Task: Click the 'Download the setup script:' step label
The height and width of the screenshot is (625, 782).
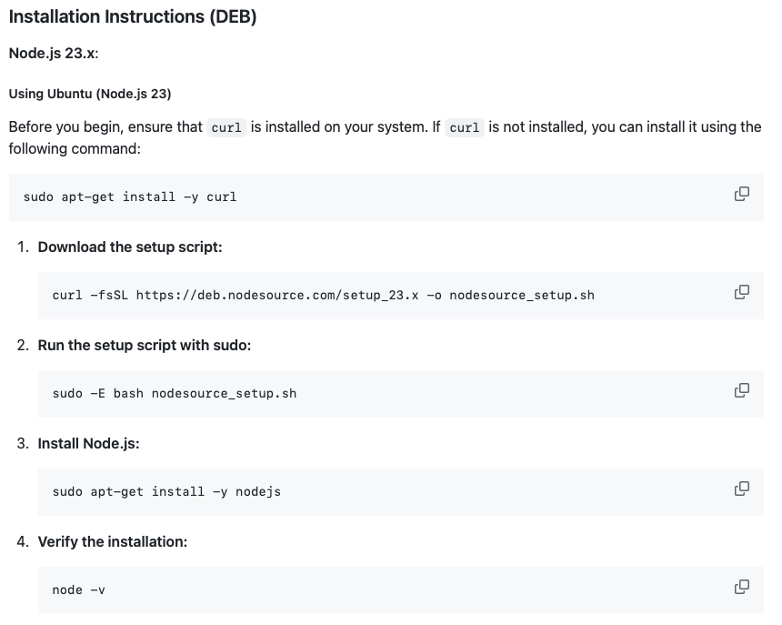Action: pos(130,247)
